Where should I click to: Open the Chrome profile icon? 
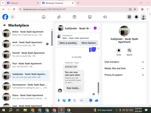point(142,9)
